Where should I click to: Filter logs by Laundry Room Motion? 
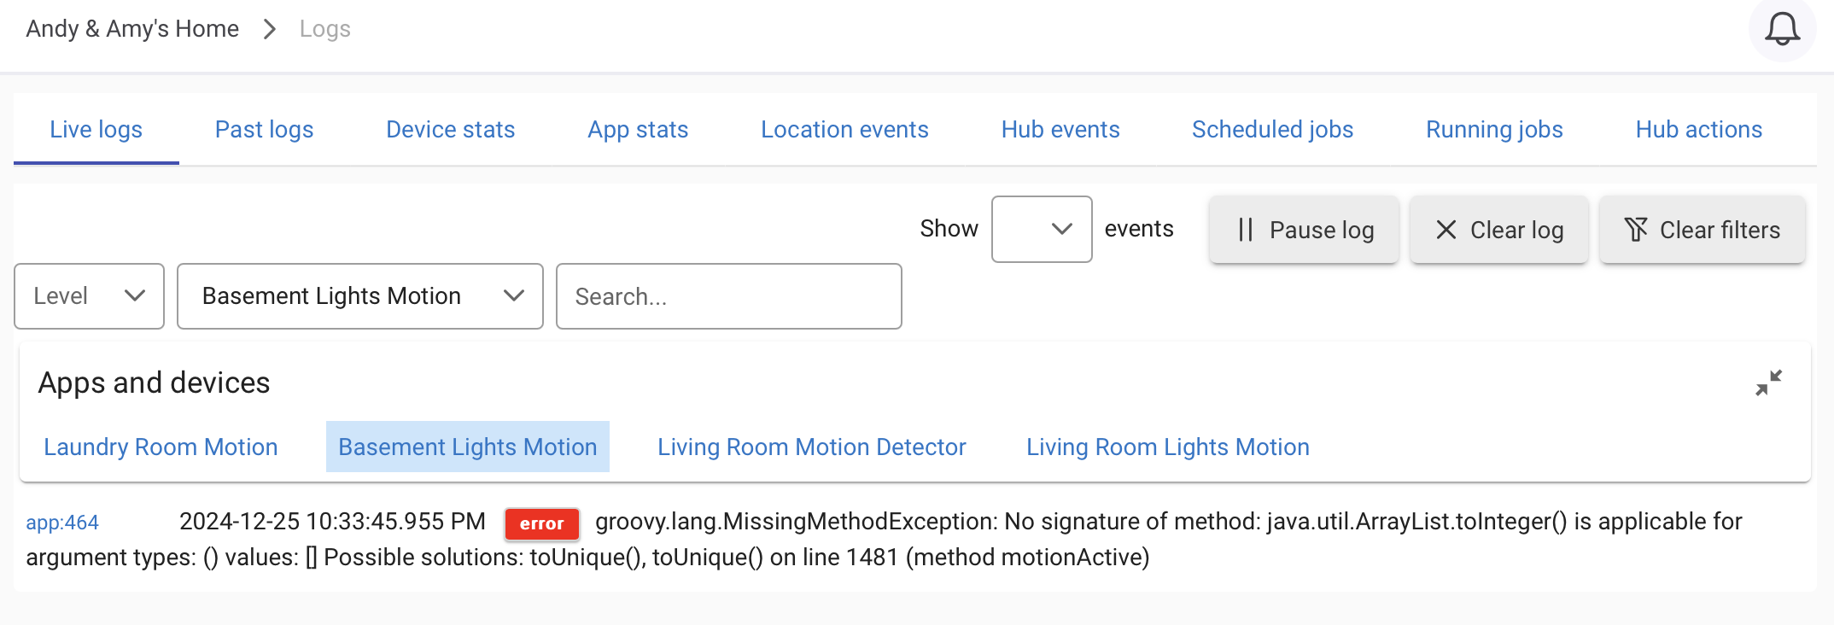click(161, 447)
